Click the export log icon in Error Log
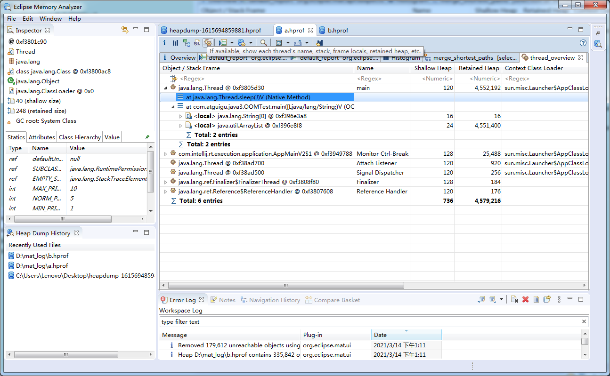Image resolution: width=610 pixels, height=376 pixels. 481,299
